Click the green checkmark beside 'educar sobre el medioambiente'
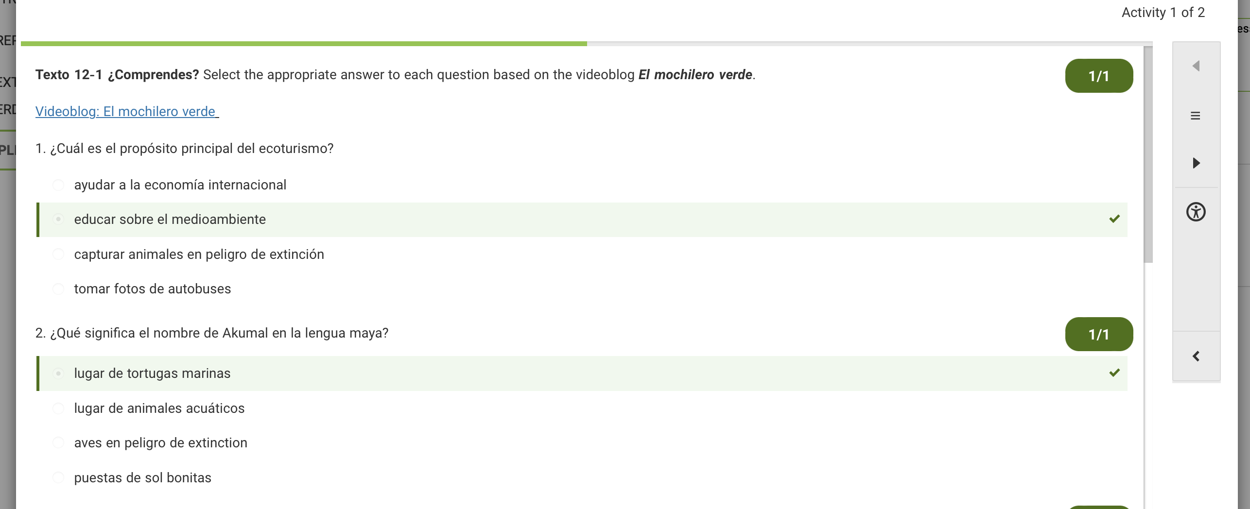This screenshot has width=1250, height=509. [1114, 219]
